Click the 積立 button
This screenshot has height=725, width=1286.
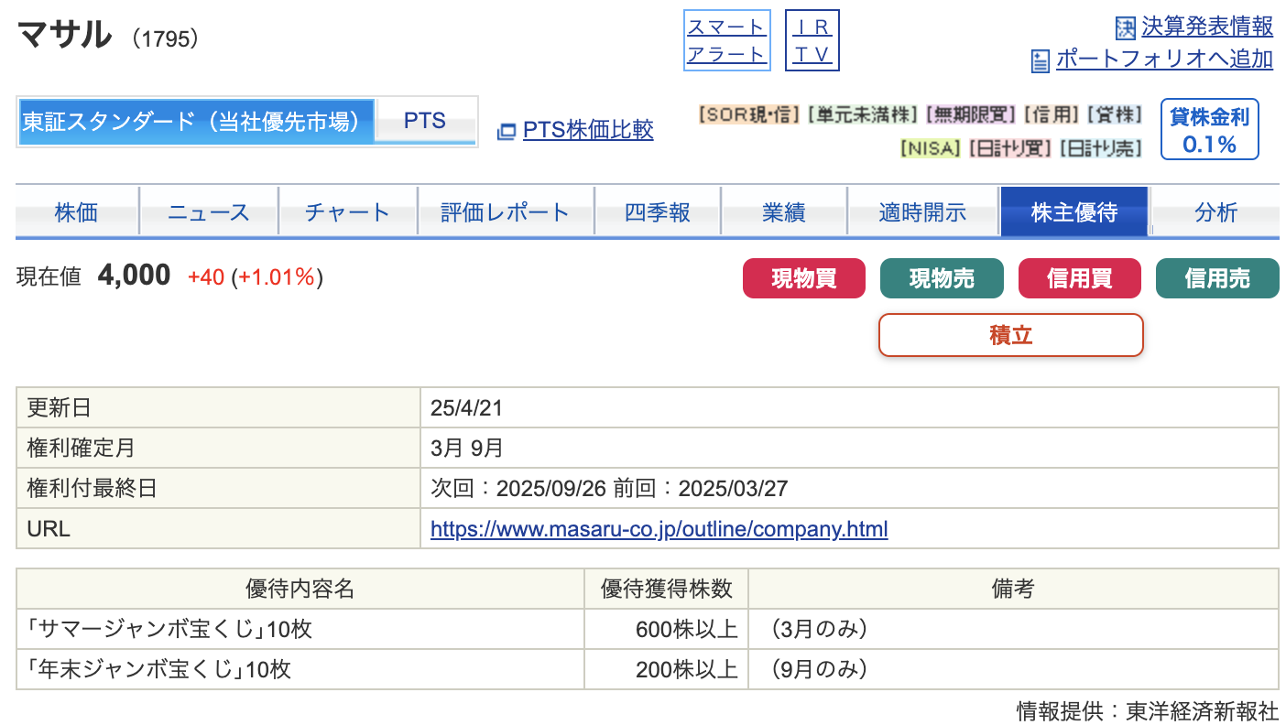tap(1011, 335)
